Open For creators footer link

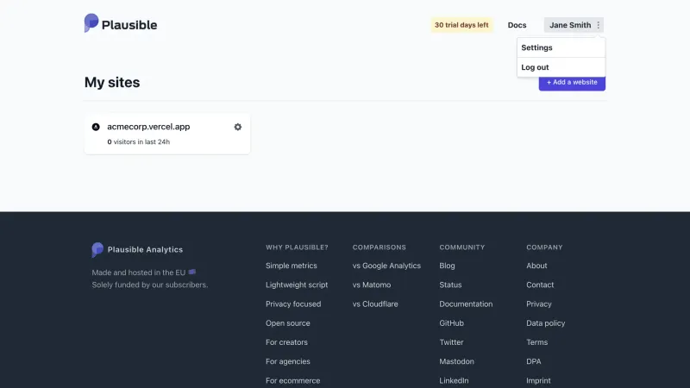pyautogui.click(x=286, y=342)
